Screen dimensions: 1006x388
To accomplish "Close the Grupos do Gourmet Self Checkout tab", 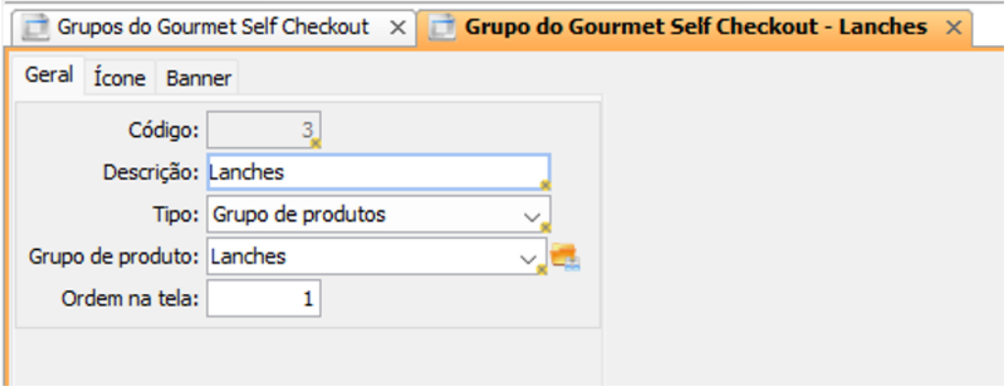I will click(397, 27).
